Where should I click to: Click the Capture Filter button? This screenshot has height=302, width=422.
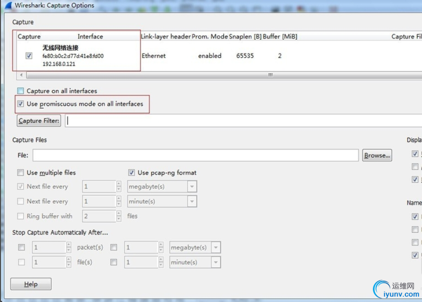point(39,121)
